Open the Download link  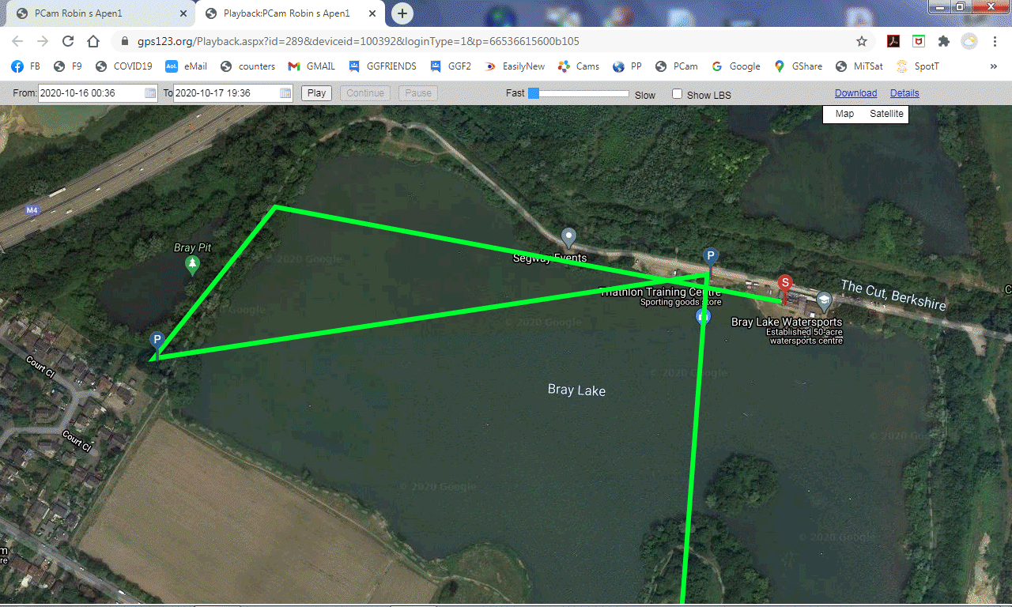(x=855, y=92)
